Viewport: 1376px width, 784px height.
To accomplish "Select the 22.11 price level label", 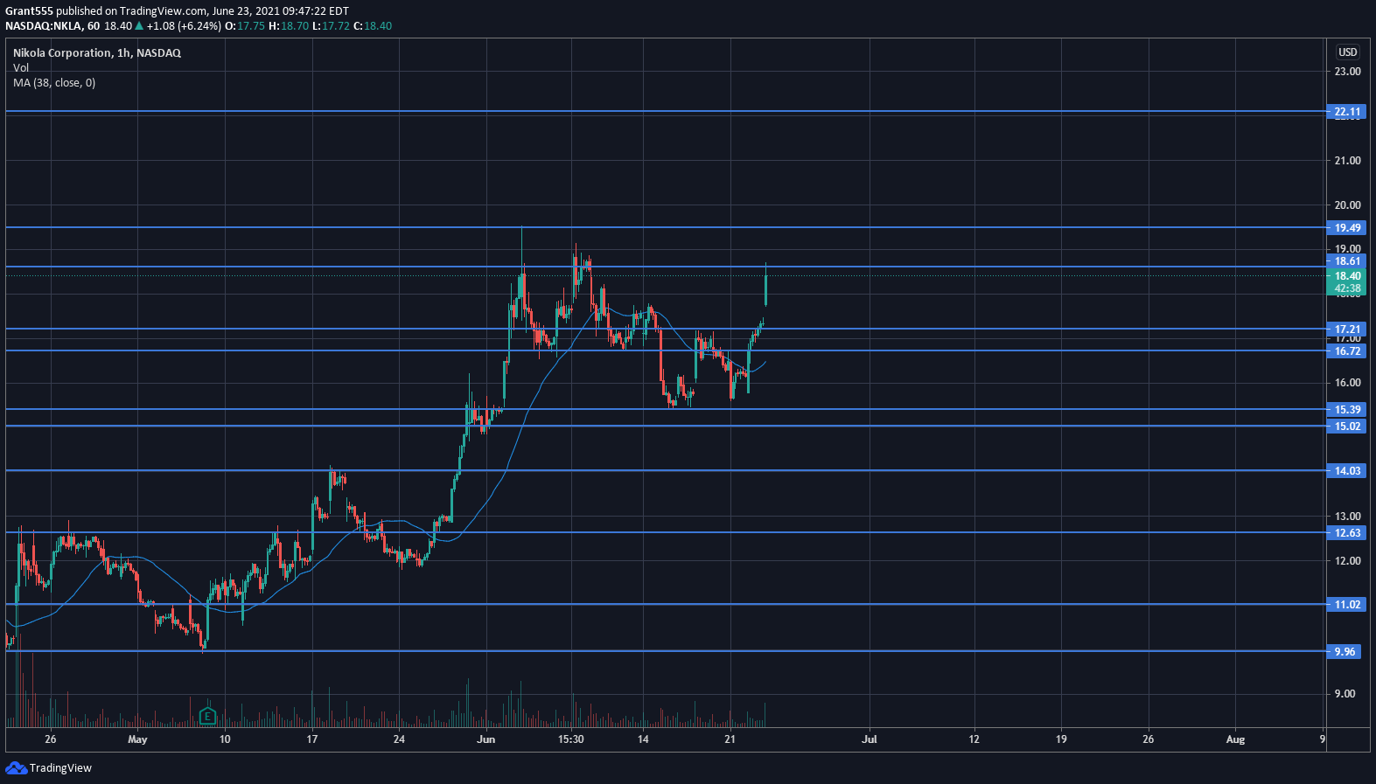I will click(x=1347, y=112).
